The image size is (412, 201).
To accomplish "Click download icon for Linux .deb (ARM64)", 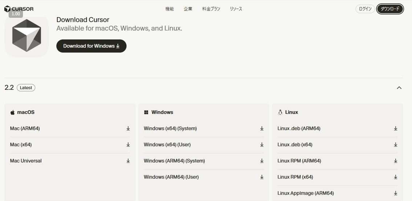I will click(395, 129).
